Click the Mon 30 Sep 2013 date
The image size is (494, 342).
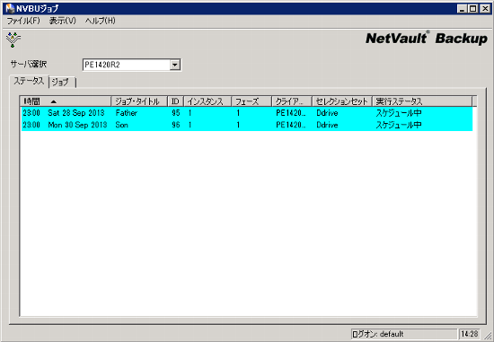[x=77, y=125]
